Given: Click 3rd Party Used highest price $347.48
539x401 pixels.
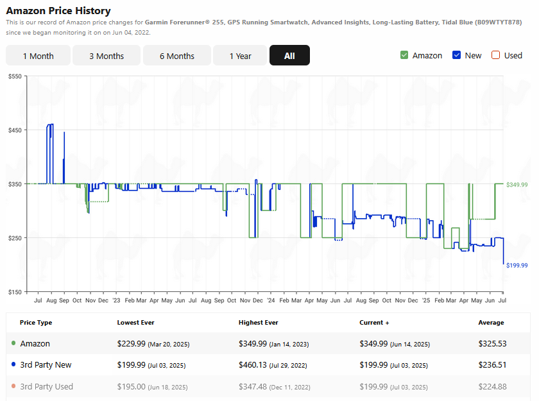Looking at the screenshot, I should click(253, 387).
